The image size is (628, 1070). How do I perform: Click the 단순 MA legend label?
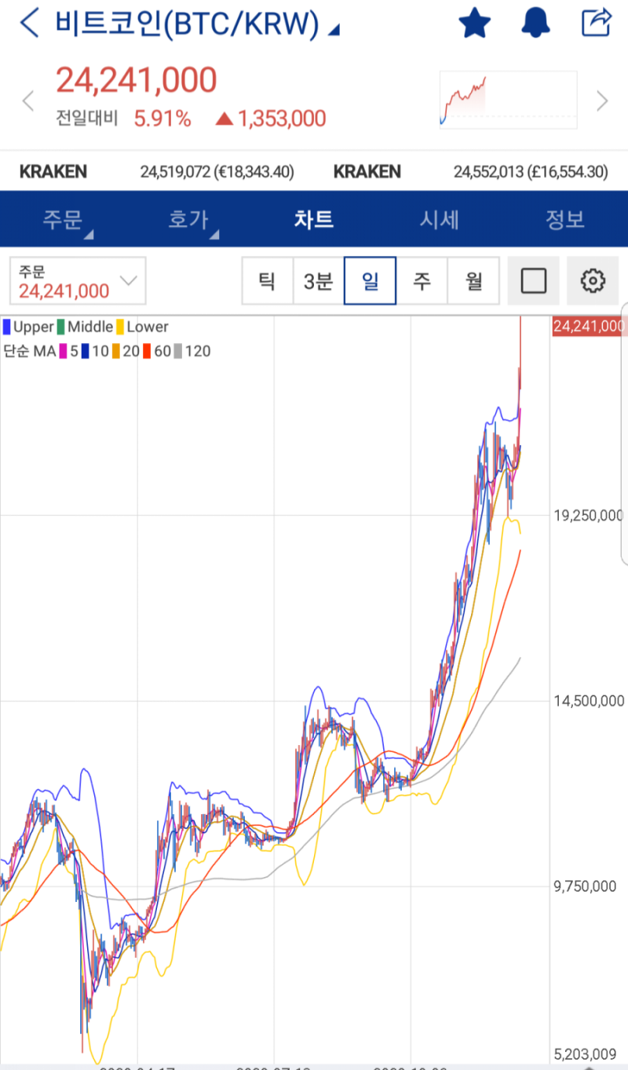click(x=29, y=351)
